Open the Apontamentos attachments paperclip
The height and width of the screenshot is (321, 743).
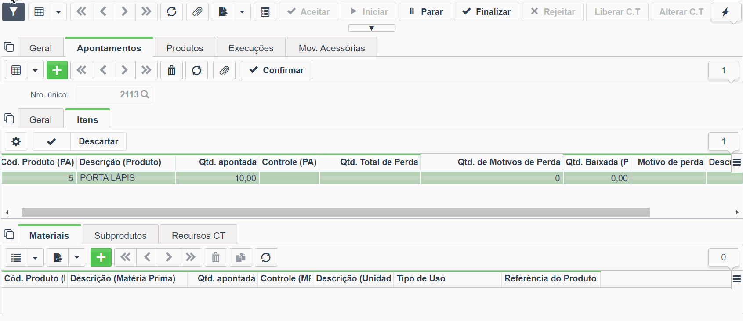(224, 70)
